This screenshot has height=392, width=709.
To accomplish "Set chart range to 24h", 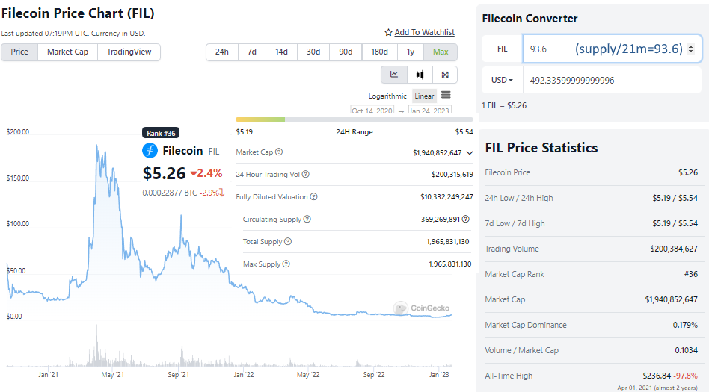I will [221, 52].
